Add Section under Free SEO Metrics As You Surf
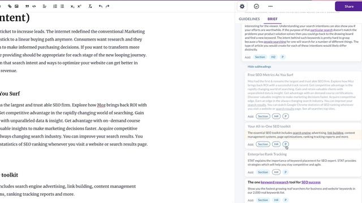The height and width of the screenshot is (203, 362). click(x=263, y=116)
